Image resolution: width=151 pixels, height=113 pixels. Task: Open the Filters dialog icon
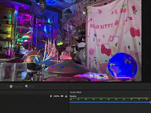point(27,86)
